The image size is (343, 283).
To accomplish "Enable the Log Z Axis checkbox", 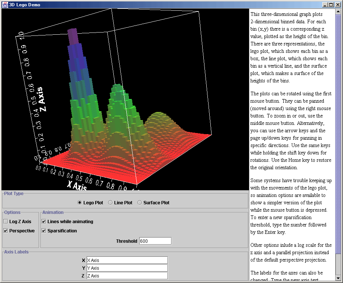I will [6, 222].
